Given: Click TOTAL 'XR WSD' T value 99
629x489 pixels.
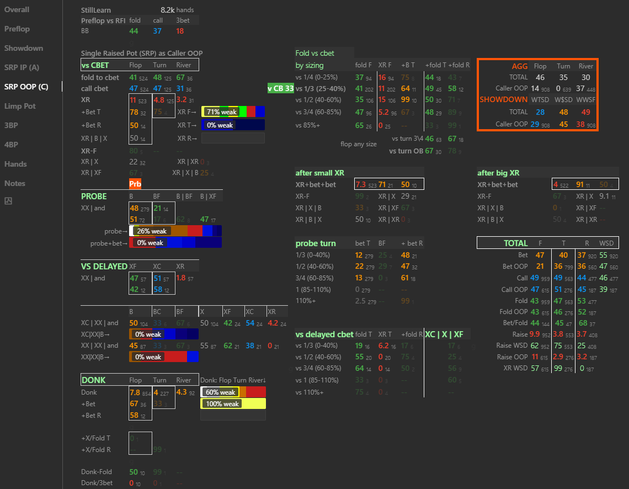Looking at the screenshot, I should click(558, 368).
